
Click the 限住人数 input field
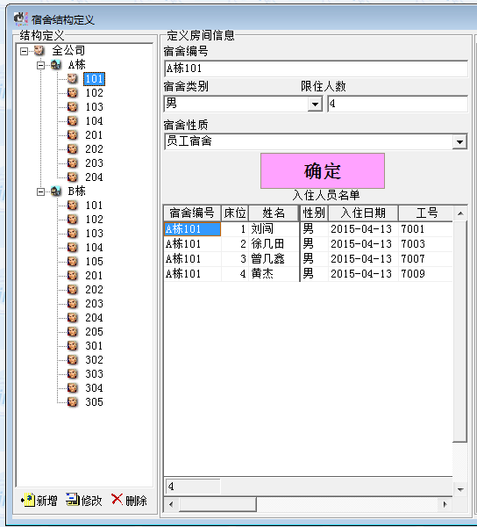pos(397,104)
